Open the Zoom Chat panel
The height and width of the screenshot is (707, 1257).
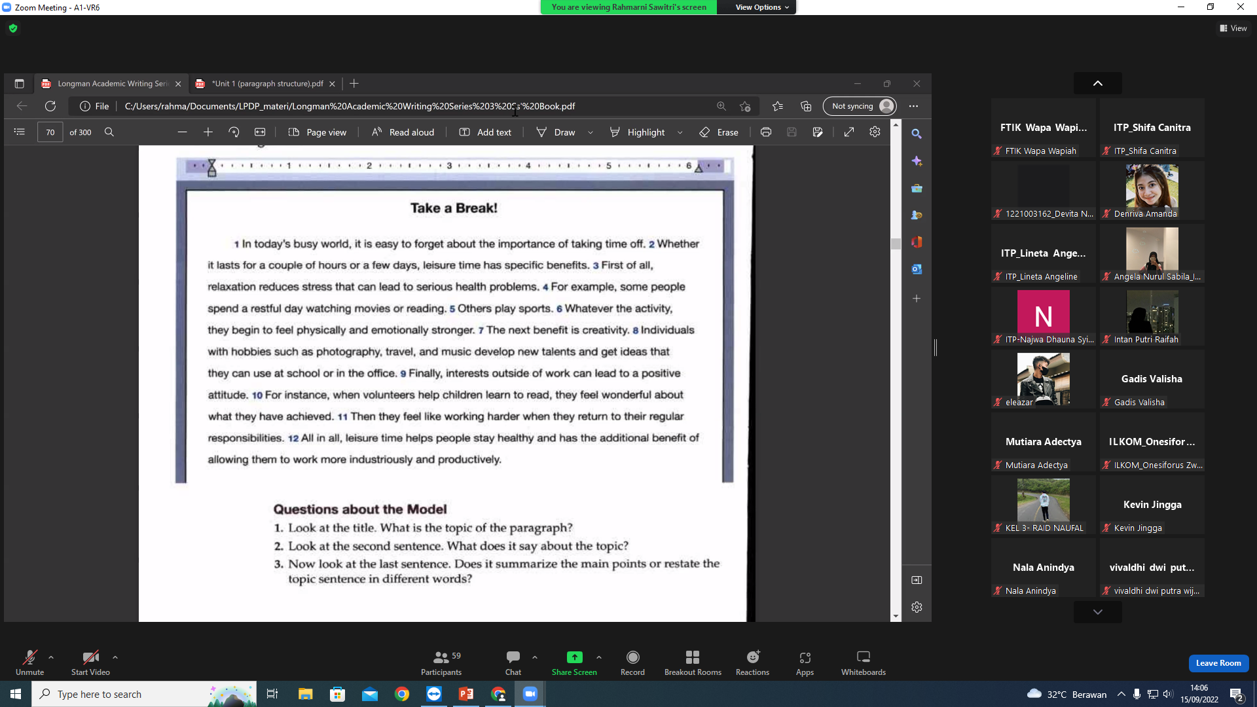click(513, 662)
